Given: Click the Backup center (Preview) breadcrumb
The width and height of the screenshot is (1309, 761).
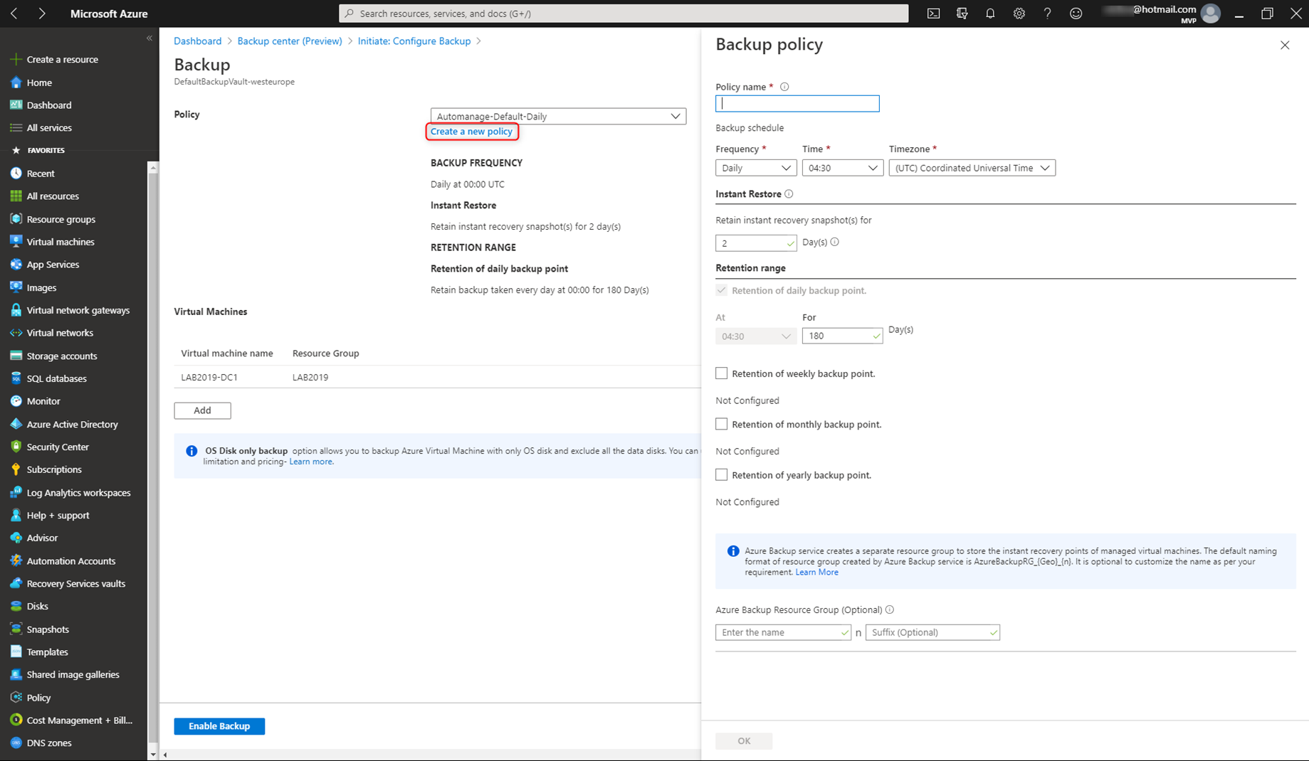Looking at the screenshot, I should click(x=290, y=41).
